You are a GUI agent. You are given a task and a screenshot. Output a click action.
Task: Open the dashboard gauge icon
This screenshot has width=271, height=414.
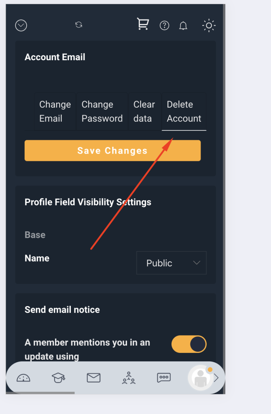tap(23, 378)
